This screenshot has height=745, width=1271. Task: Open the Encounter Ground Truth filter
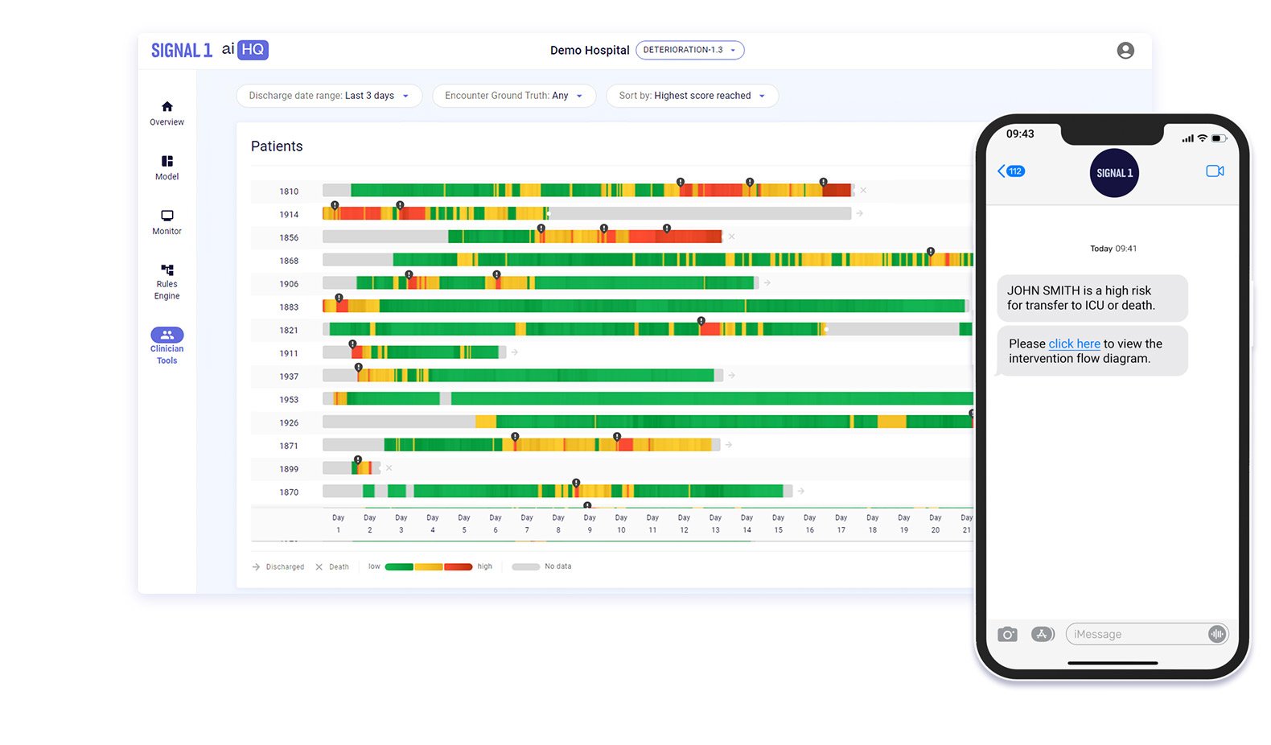(513, 96)
